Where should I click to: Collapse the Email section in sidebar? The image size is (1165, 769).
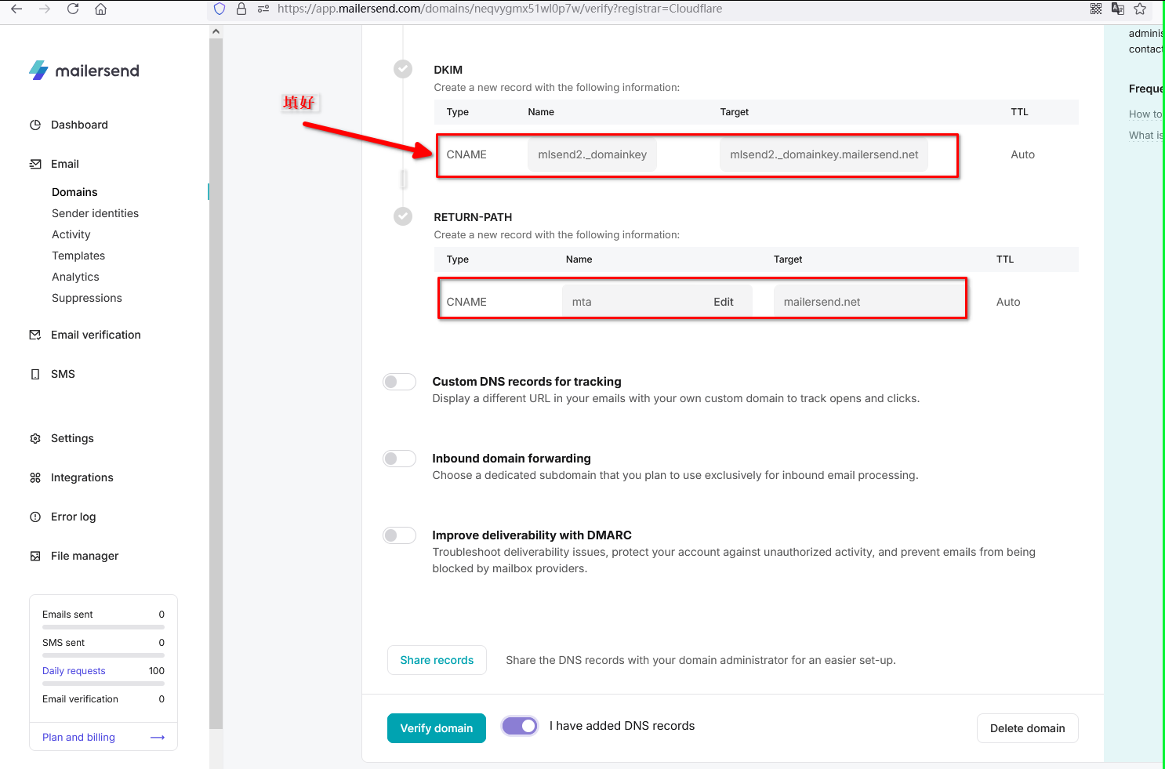click(x=65, y=164)
